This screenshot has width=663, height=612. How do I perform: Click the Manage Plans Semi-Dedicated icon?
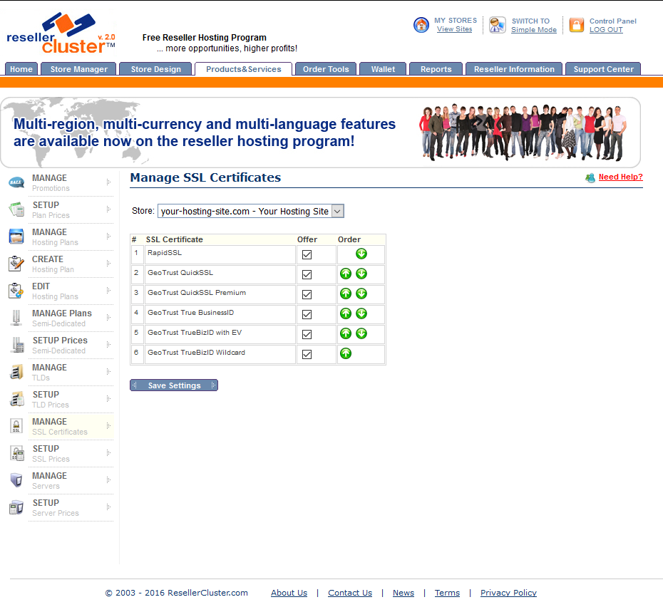coord(16,318)
